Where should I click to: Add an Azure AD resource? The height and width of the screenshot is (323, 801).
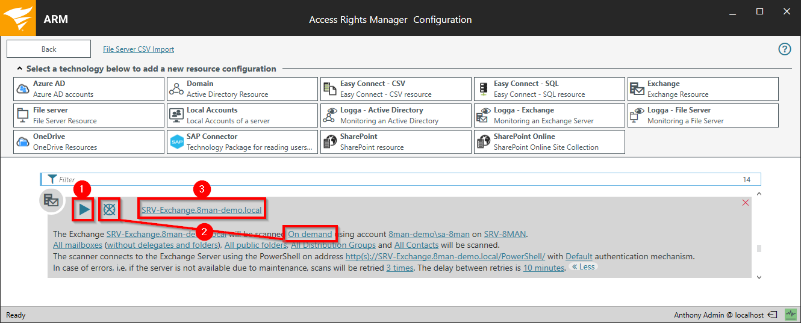click(89, 89)
